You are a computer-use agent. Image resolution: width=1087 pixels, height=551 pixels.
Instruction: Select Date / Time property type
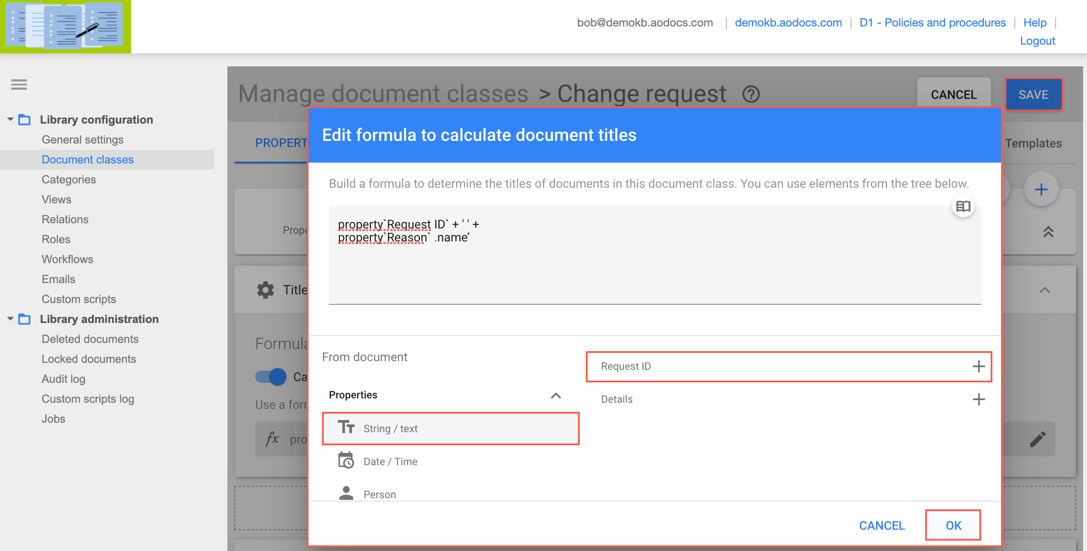pyautogui.click(x=451, y=461)
